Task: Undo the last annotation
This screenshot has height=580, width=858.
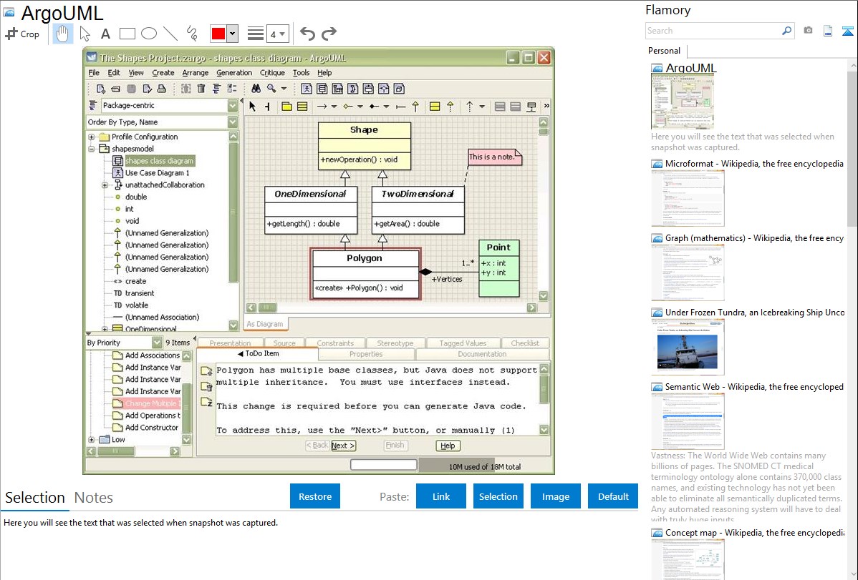Action: pos(307,34)
